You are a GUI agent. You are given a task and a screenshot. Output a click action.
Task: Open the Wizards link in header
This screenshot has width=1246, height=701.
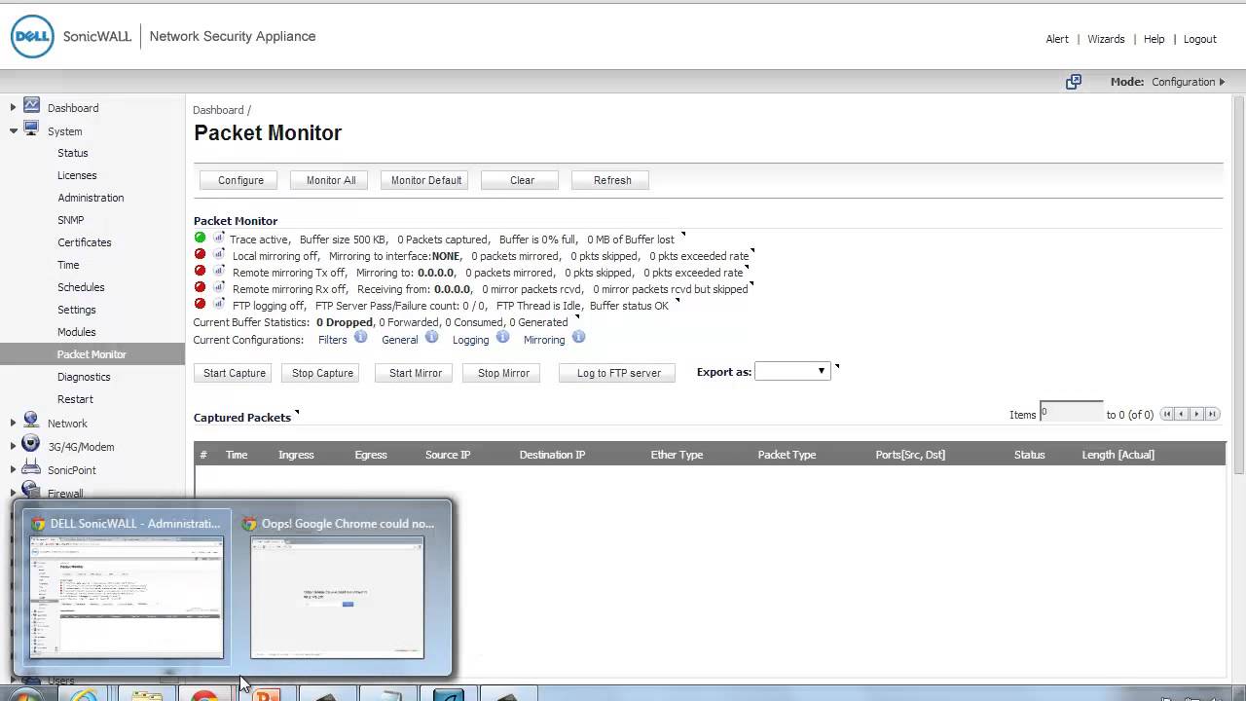[1106, 39]
